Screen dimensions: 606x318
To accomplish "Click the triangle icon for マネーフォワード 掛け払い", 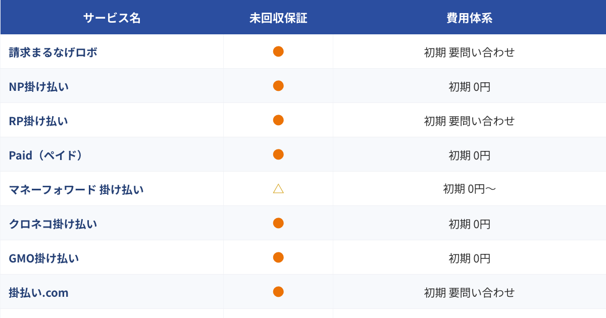I will [x=278, y=189].
